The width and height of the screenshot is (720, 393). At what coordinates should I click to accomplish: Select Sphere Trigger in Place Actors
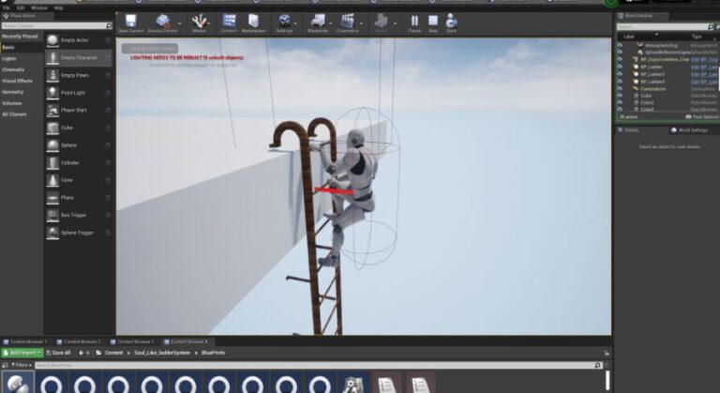pyautogui.click(x=79, y=233)
